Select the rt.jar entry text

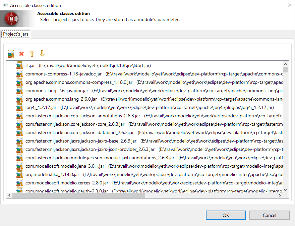tap(88, 65)
